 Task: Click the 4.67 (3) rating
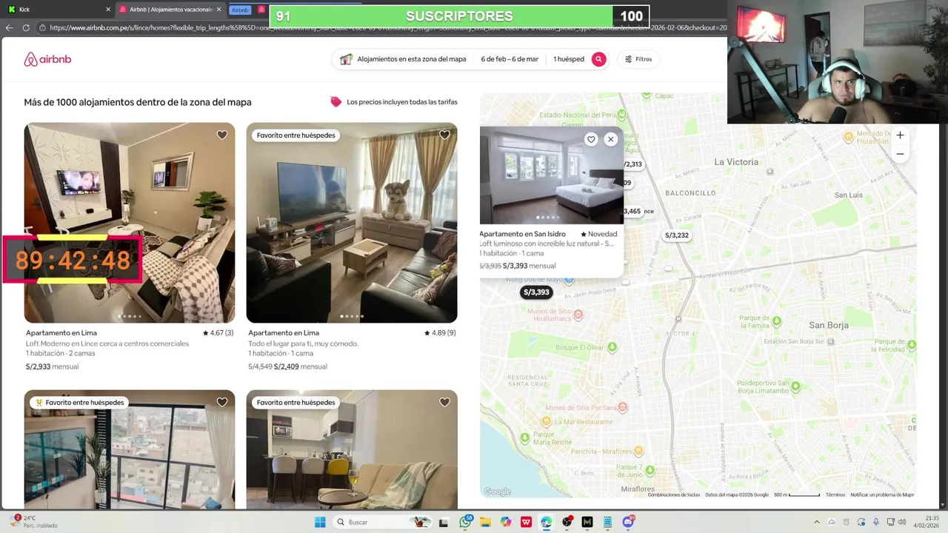(218, 333)
